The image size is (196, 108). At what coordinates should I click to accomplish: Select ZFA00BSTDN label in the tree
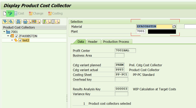click(28, 36)
